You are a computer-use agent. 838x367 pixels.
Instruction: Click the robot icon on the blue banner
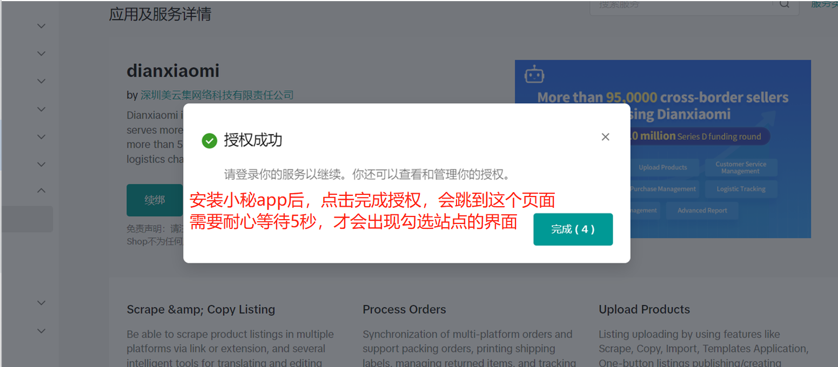[534, 74]
